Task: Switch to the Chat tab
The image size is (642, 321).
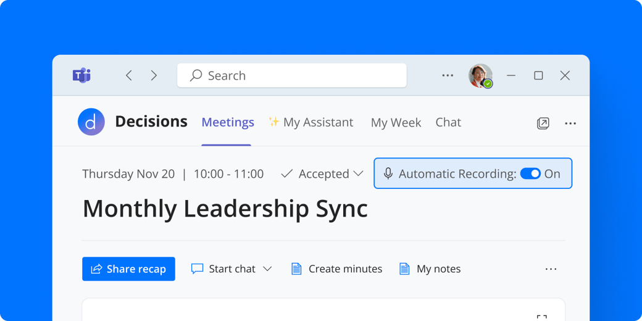Action: tap(448, 122)
